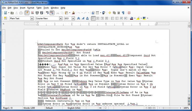The width and height of the screenshot is (192, 111).
Task: Click the Paste clipboard icon
Action: pos(66,13)
